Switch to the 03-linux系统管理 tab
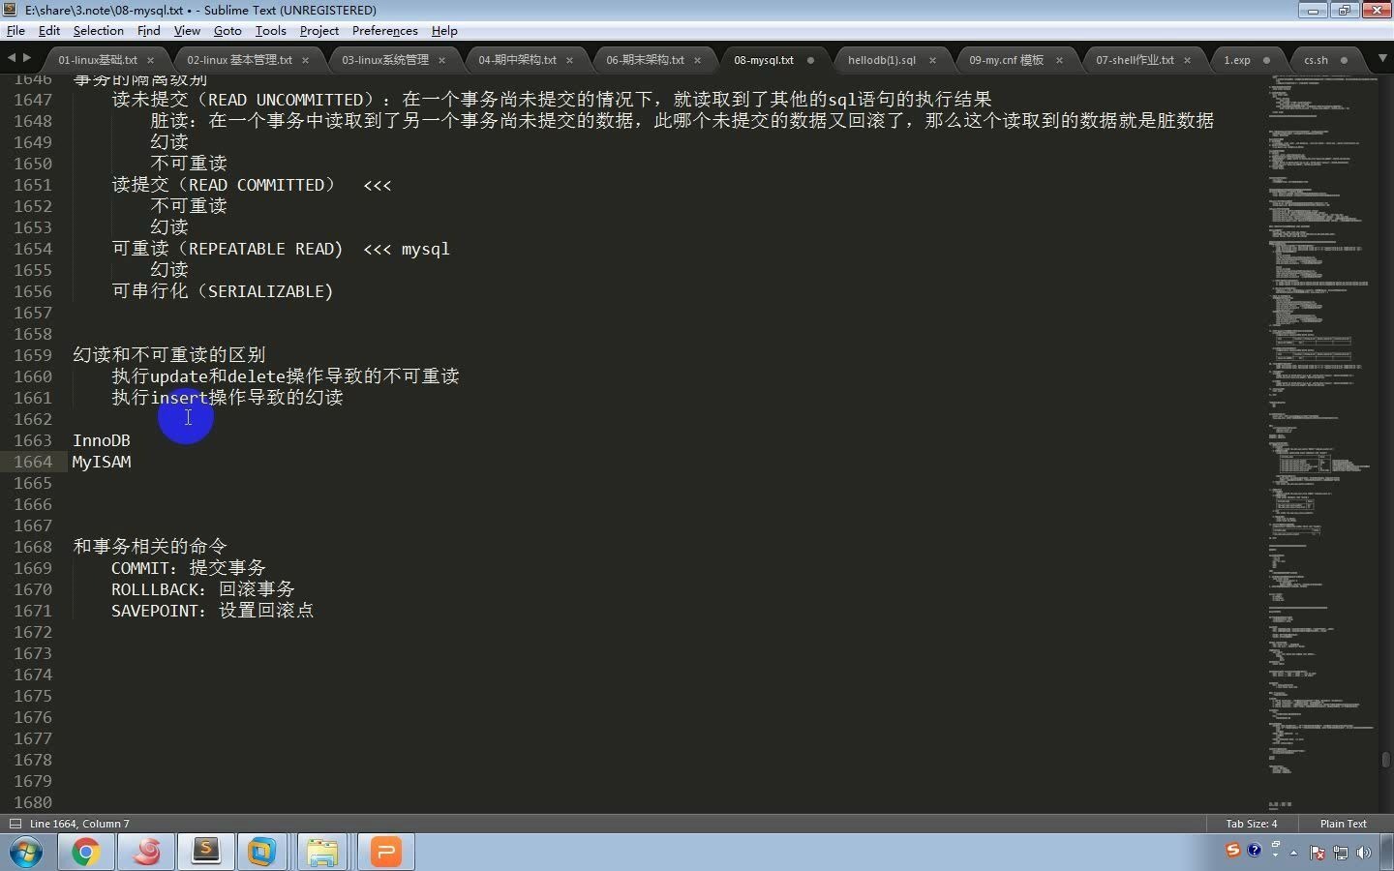1394x871 pixels. click(384, 60)
